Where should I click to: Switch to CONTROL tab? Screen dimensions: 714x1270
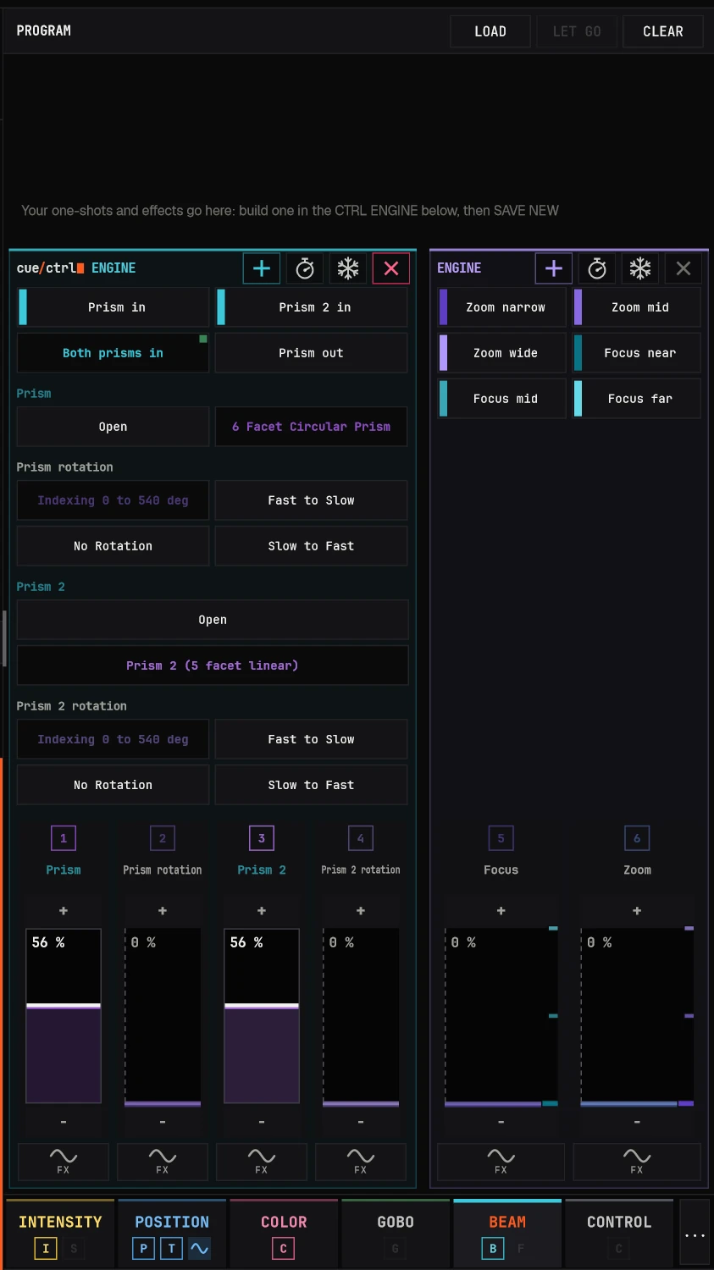point(619,1233)
